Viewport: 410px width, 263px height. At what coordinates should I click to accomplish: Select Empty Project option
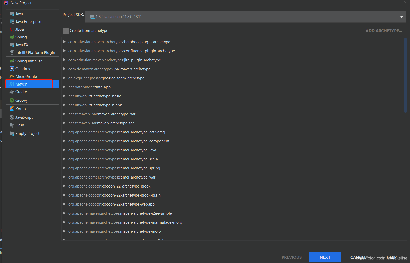[x=32, y=134]
